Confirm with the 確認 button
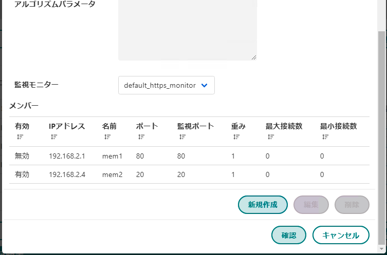This screenshot has width=387, height=255. (289, 235)
